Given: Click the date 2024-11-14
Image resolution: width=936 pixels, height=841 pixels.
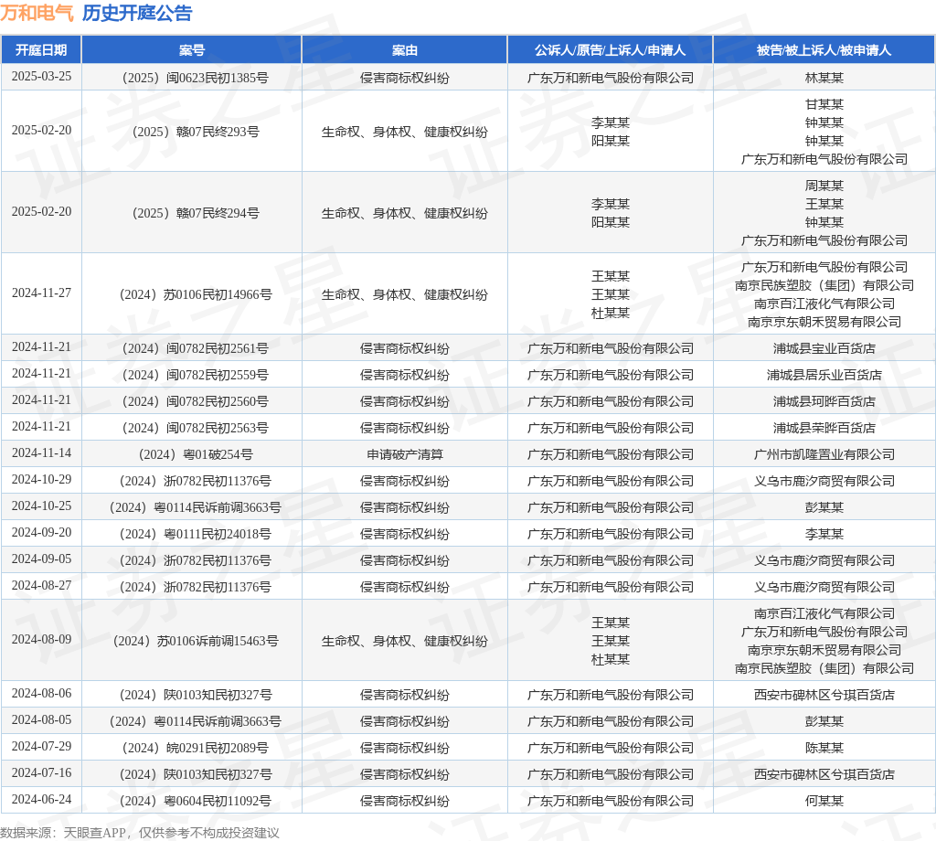Looking at the screenshot, I should [x=41, y=453].
